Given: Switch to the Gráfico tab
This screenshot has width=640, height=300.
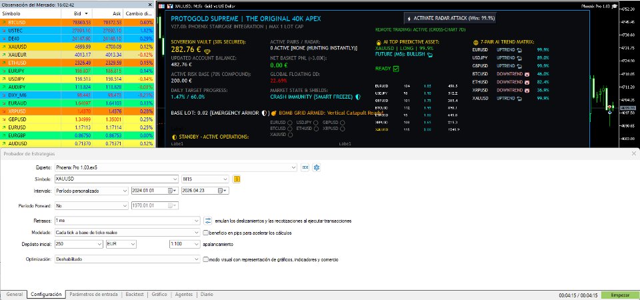Looking at the screenshot, I should [159, 294].
